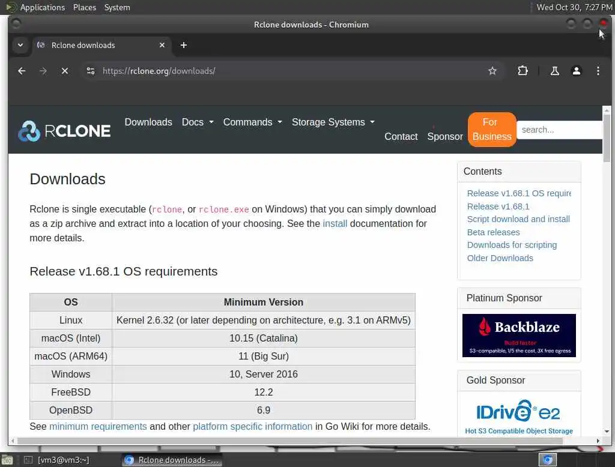Go back to the previous page
Viewport: 615px width, 467px height.
(x=22, y=71)
